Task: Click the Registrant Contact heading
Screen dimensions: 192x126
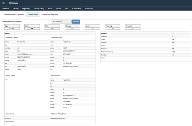Action: (x=12, y=38)
